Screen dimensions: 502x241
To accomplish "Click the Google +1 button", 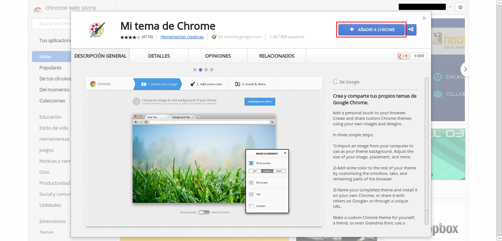I will [x=403, y=56].
